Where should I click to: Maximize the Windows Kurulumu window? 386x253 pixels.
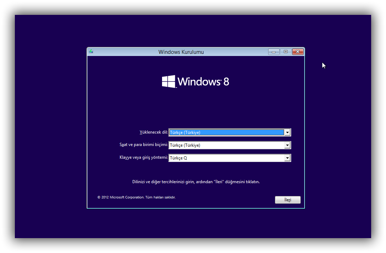point(286,52)
